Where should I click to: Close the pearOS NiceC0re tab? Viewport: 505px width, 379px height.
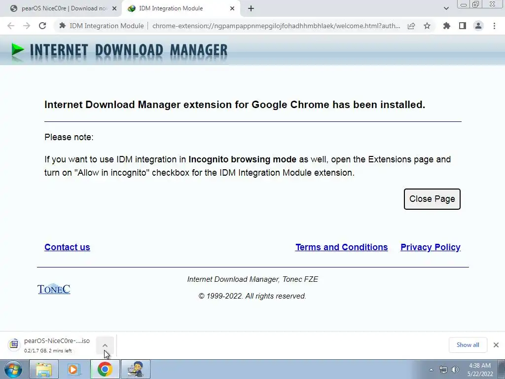pos(114,8)
